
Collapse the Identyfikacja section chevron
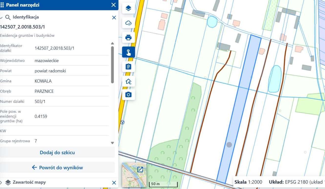[x=1, y=17]
